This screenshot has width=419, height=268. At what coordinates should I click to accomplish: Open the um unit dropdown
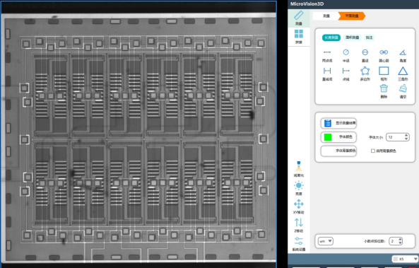(x=326, y=241)
